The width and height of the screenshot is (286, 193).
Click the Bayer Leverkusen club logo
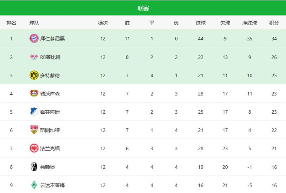pos(34,94)
